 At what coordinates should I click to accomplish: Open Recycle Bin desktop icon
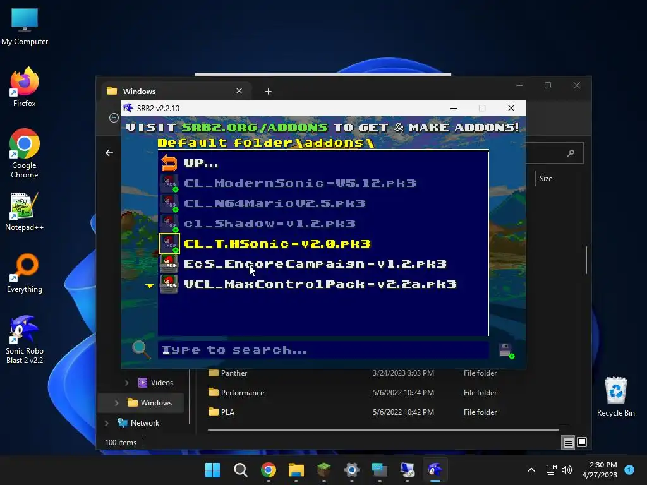click(x=615, y=397)
